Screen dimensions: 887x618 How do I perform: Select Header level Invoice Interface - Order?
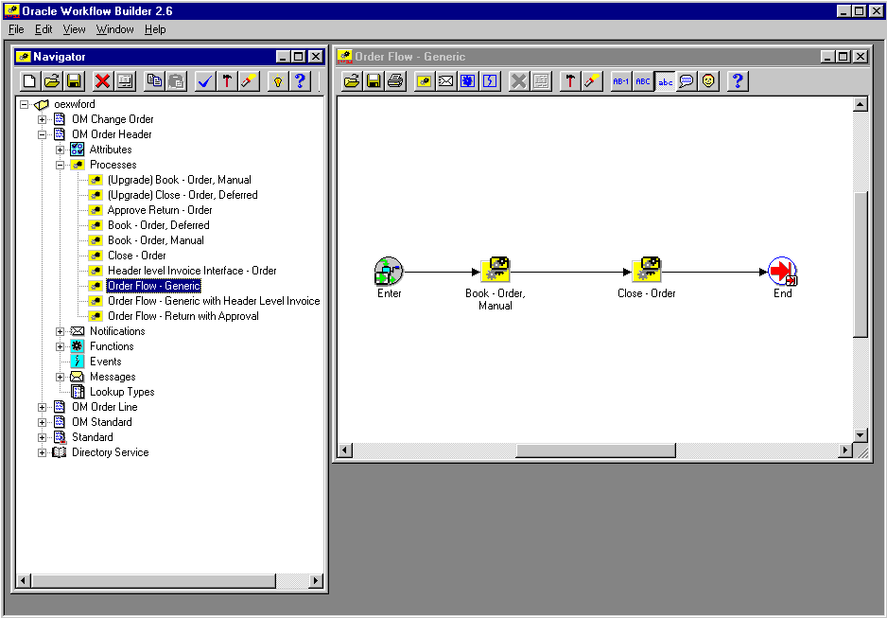[x=192, y=271]
